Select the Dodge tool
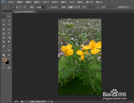The height and width of the screenshot is (103, 134). click(x=9, y=42)
